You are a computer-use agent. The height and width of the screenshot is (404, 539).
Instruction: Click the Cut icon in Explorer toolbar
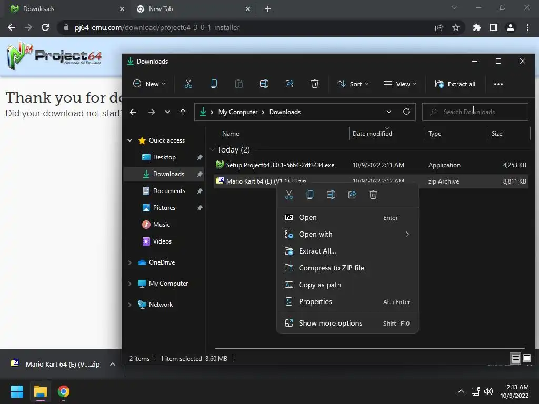tap(188, 84)
